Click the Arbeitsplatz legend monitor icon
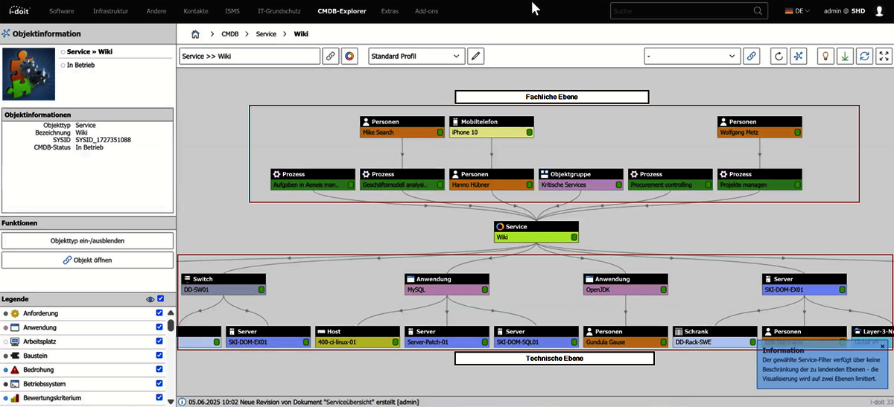The height and width of the screenshot is (407, 894). [15, 342]
